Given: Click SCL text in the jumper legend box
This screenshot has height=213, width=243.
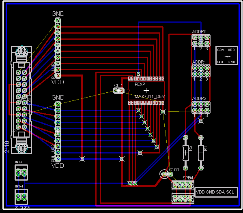Looking at the screenshot, I should (220, 62).
